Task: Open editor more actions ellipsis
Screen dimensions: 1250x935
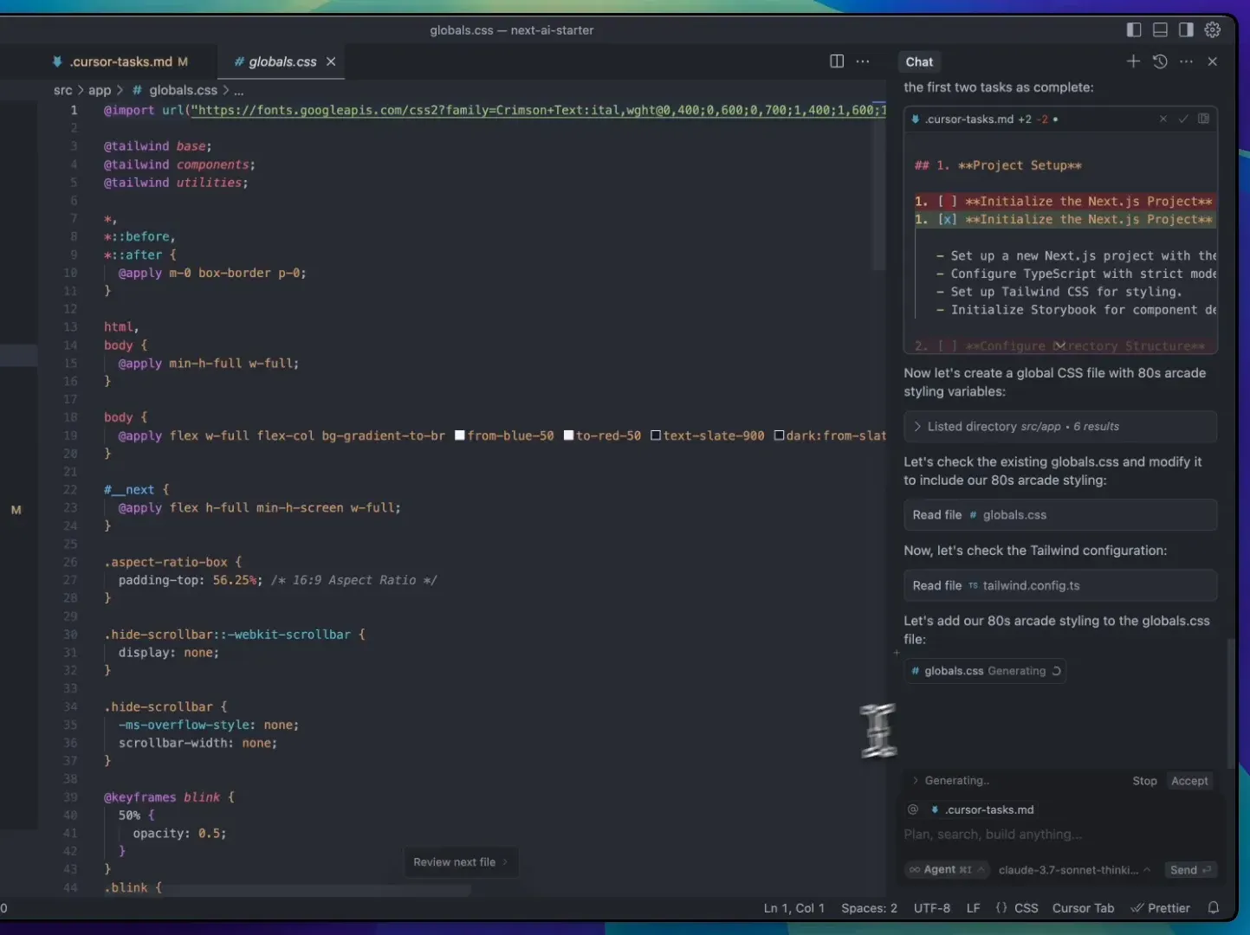Action: click(x=863, y=61)
